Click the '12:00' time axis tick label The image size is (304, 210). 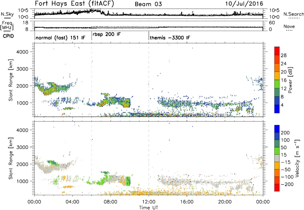[x=149, y=202]
